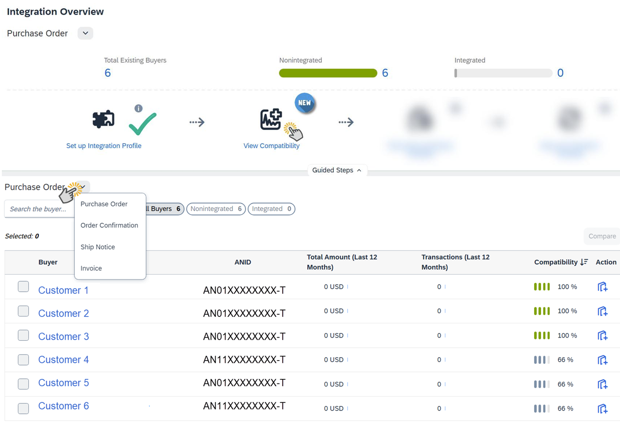Select the checkbox for Customer 1

(23, 287)
